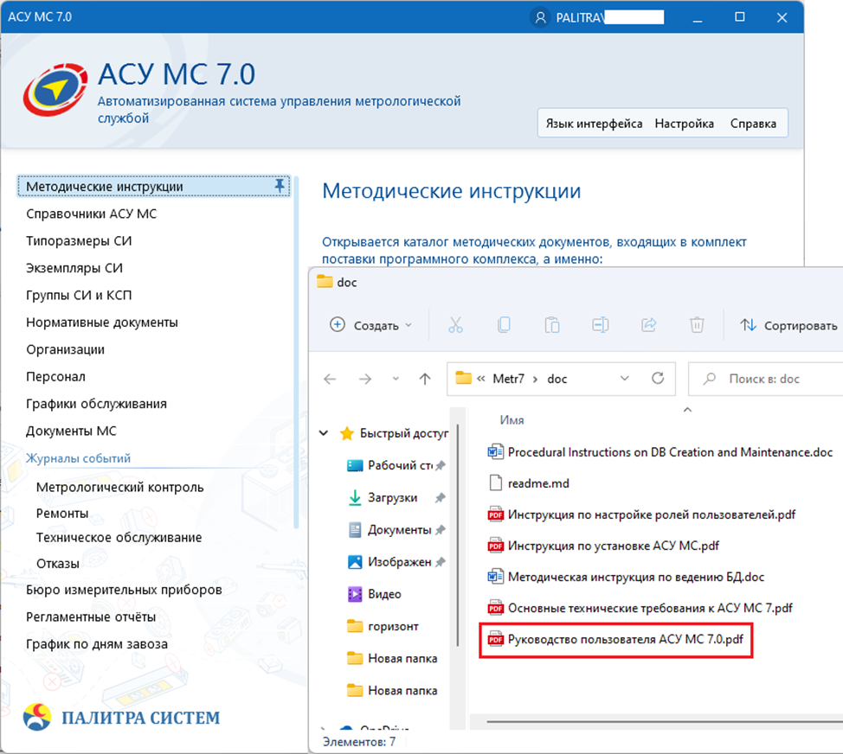Open Документы in Quick access
This screenshot has width=843, height=754.
pos(396,530)
